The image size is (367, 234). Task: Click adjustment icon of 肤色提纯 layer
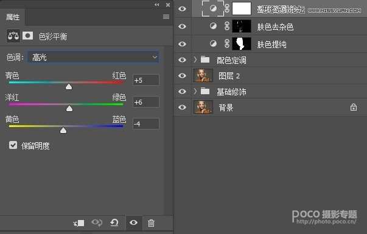click(213, 44)
